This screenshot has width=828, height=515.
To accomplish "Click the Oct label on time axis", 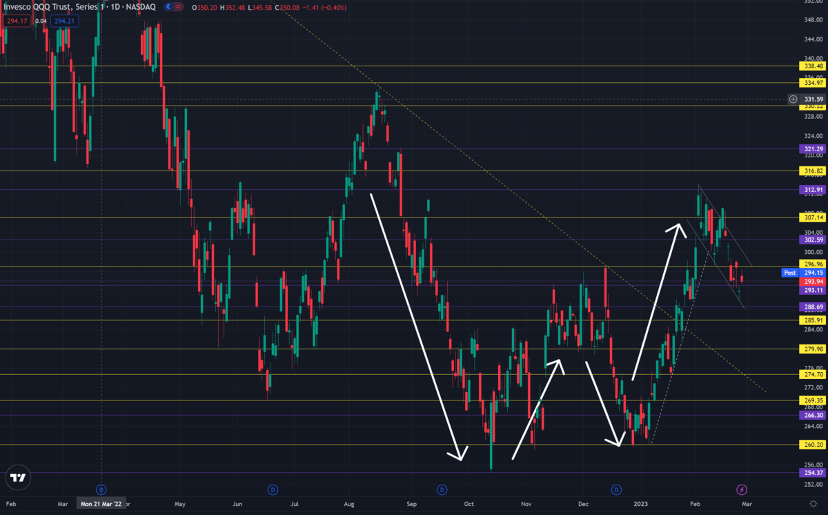I will pos(469,505).
